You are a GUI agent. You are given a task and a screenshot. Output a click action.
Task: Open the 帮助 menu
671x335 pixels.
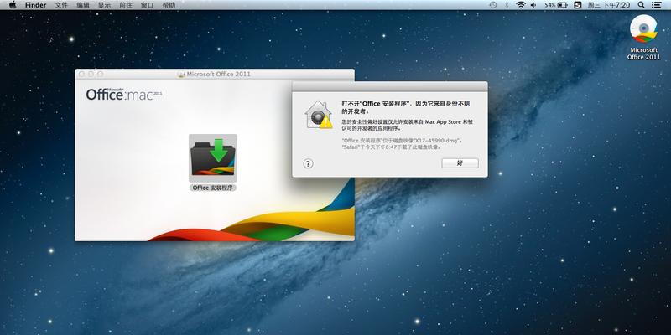coord(169,5)
